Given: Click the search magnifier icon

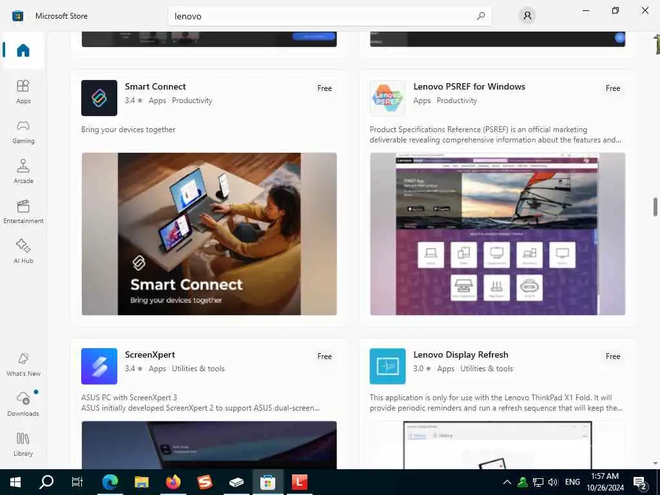Looking at the screenshot, I should coord(481,16).
